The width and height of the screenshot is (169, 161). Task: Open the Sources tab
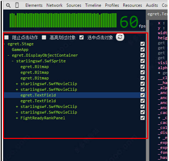74,5
